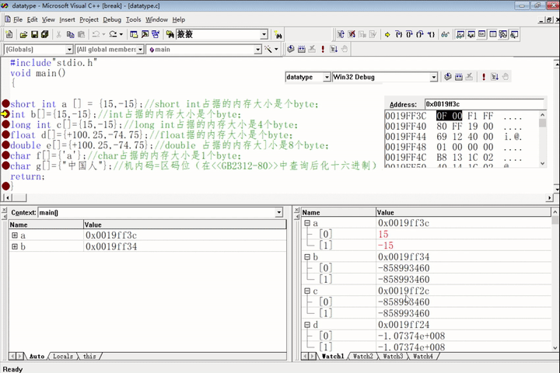
Task: Toggle breakpoint on the long int c line
Action: [5, 124]
